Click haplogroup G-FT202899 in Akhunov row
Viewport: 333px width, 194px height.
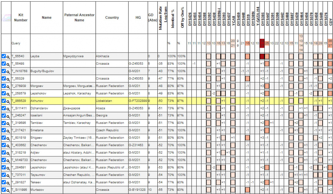[138, 101]
